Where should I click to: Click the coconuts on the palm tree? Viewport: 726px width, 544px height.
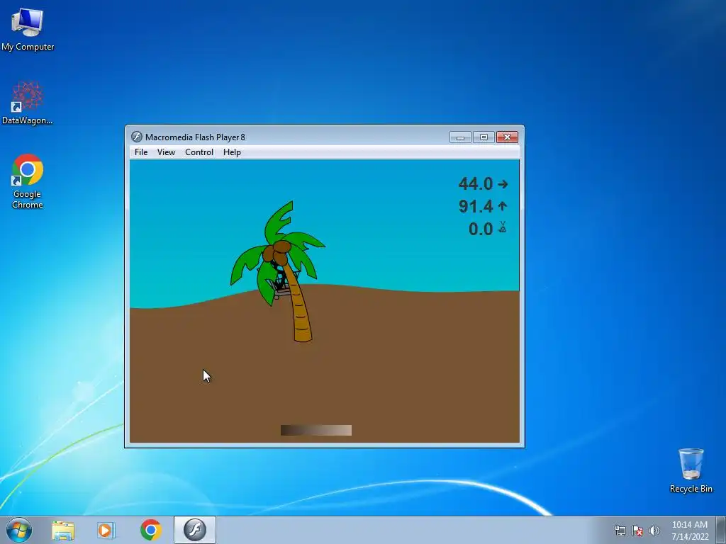277,253
